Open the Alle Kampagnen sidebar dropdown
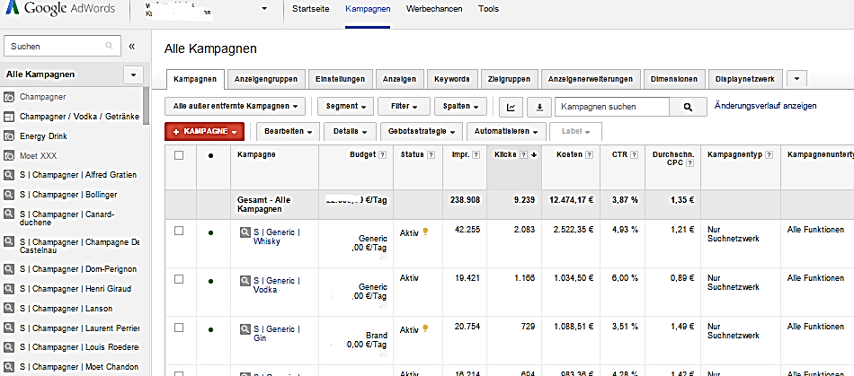The height and width of the screenshot is (376, 854). coord(133,75)
